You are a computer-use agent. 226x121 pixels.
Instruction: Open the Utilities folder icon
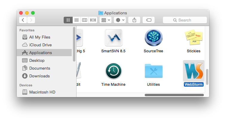point(154,71)
